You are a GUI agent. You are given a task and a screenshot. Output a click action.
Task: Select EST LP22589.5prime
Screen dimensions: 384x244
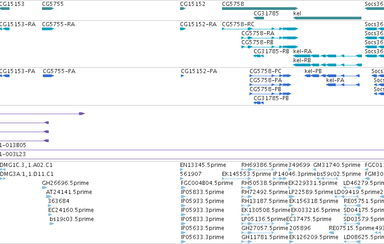coord(311,192)
